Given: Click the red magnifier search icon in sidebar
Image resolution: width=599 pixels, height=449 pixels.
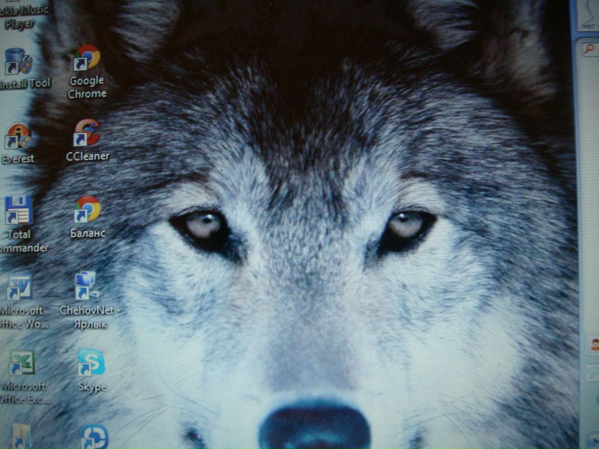Looking at the screenshot, I should tap(589, 49).
